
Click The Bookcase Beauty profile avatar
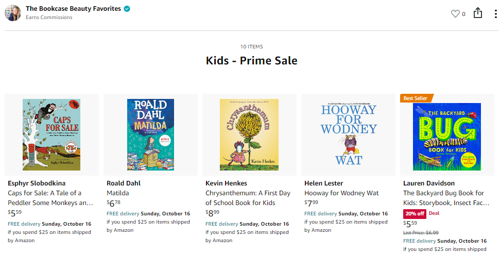(13, 13)
